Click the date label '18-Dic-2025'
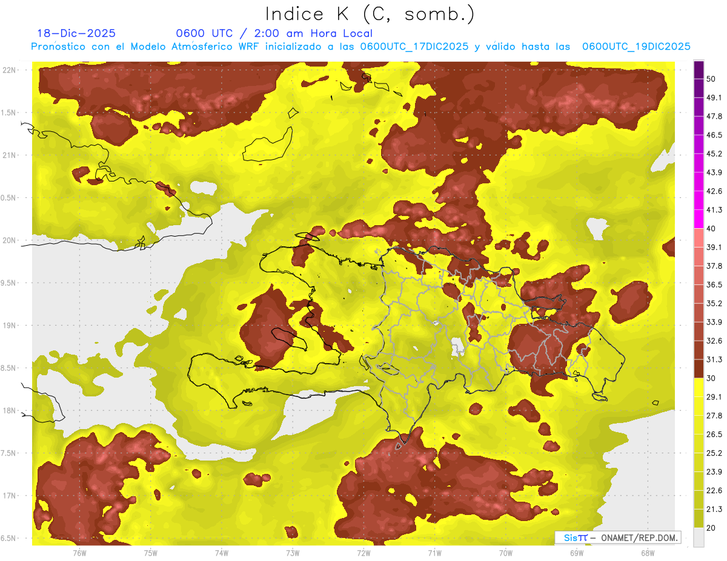 tap(76, 33)
